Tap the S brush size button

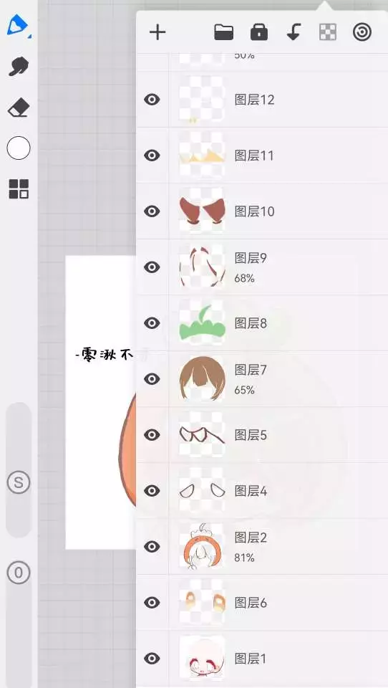19,482
